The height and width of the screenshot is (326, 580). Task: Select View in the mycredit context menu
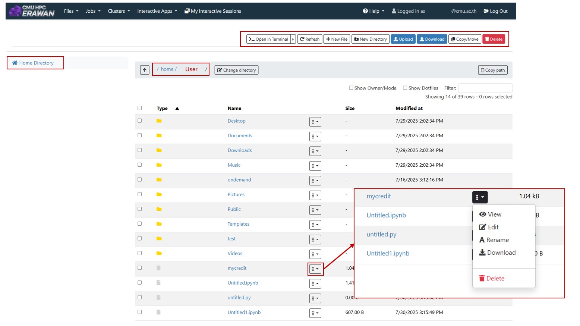click(491, 214)
